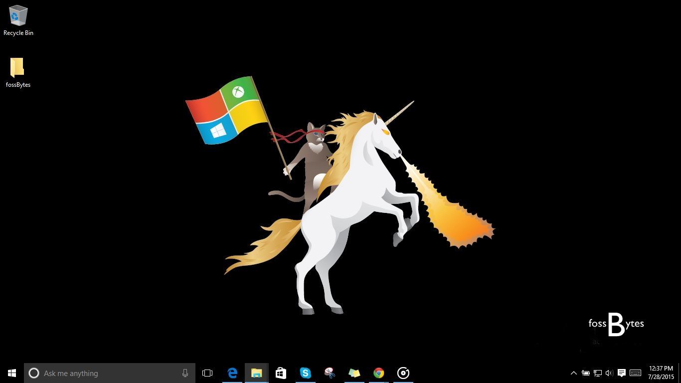Viewport: 681px width, 383px height.
Task: Open Task View
Action: 207,373
